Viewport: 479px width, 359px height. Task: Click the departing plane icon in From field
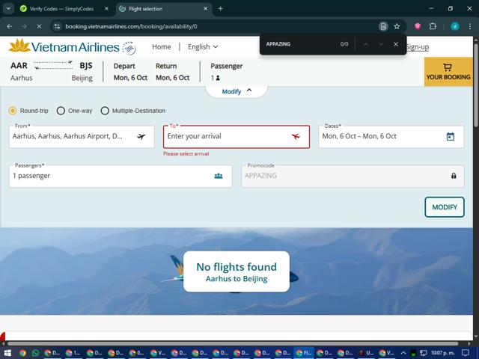click(x=141, y=136)
